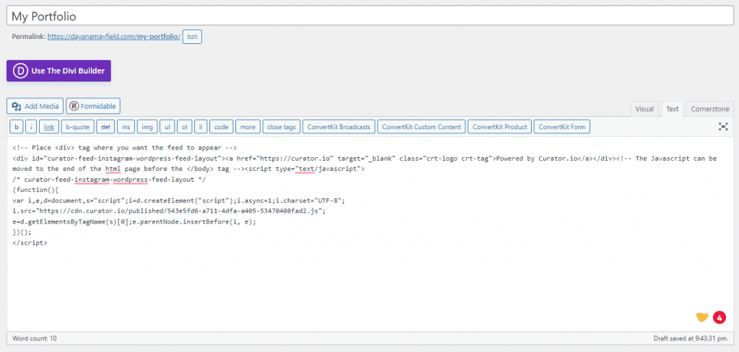Open the my-portfolio permalink URL

point(114,36)
